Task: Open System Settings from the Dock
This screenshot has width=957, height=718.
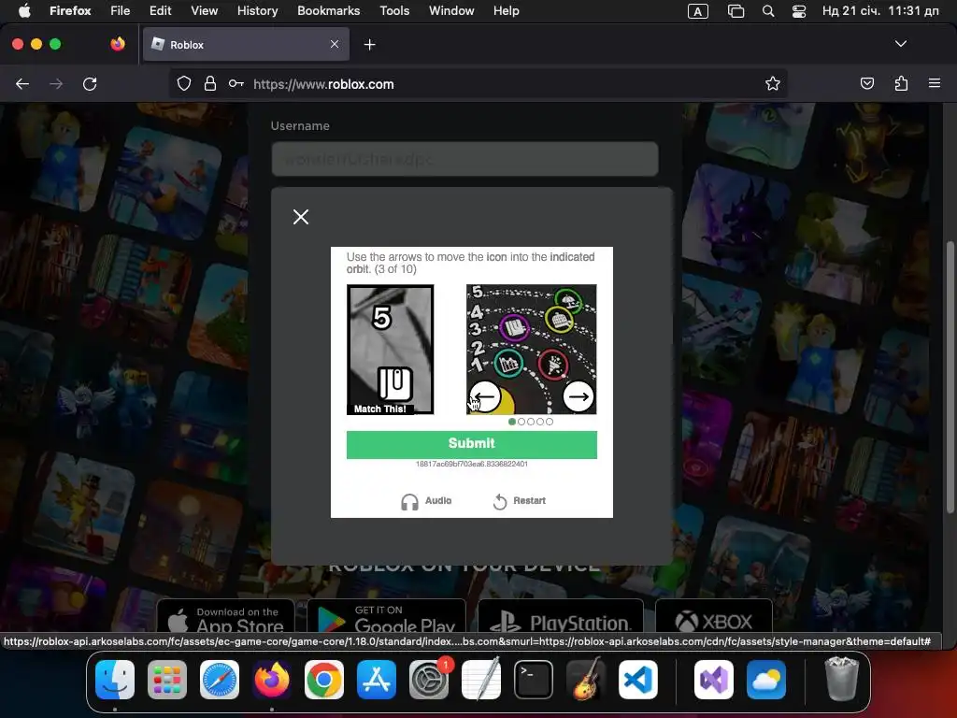Action: tap(429, 680)
